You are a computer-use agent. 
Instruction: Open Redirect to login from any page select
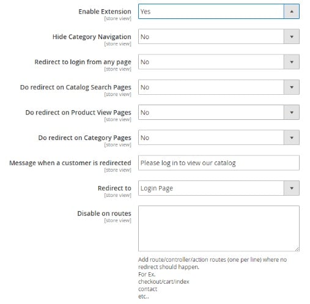219,62
